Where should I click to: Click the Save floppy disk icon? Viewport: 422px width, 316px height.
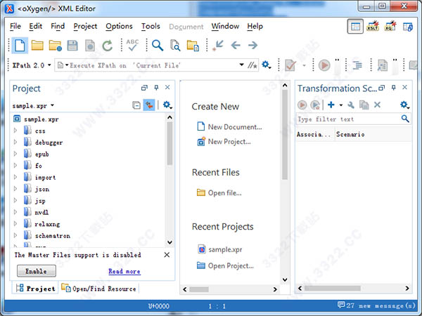coord(72,46)
